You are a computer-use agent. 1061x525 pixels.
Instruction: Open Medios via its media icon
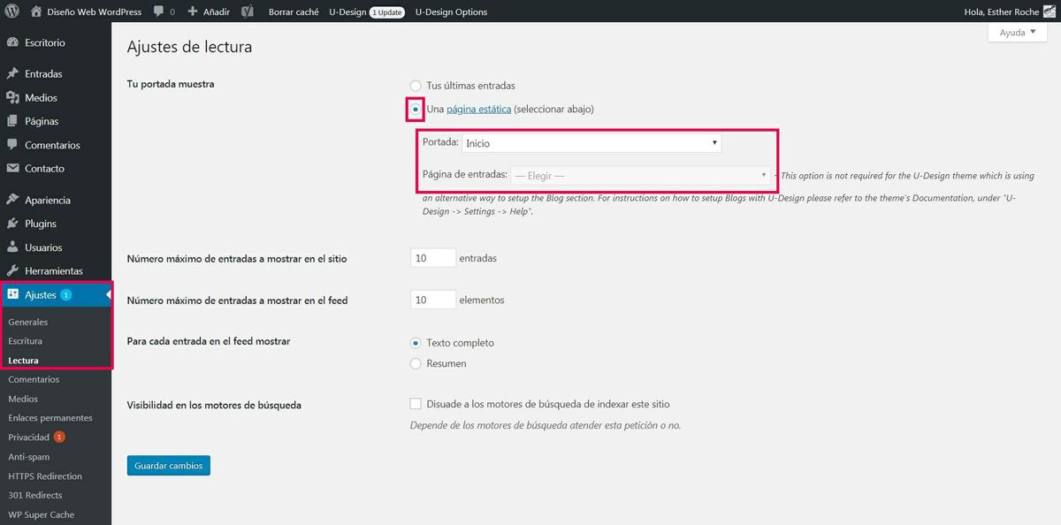14,97
